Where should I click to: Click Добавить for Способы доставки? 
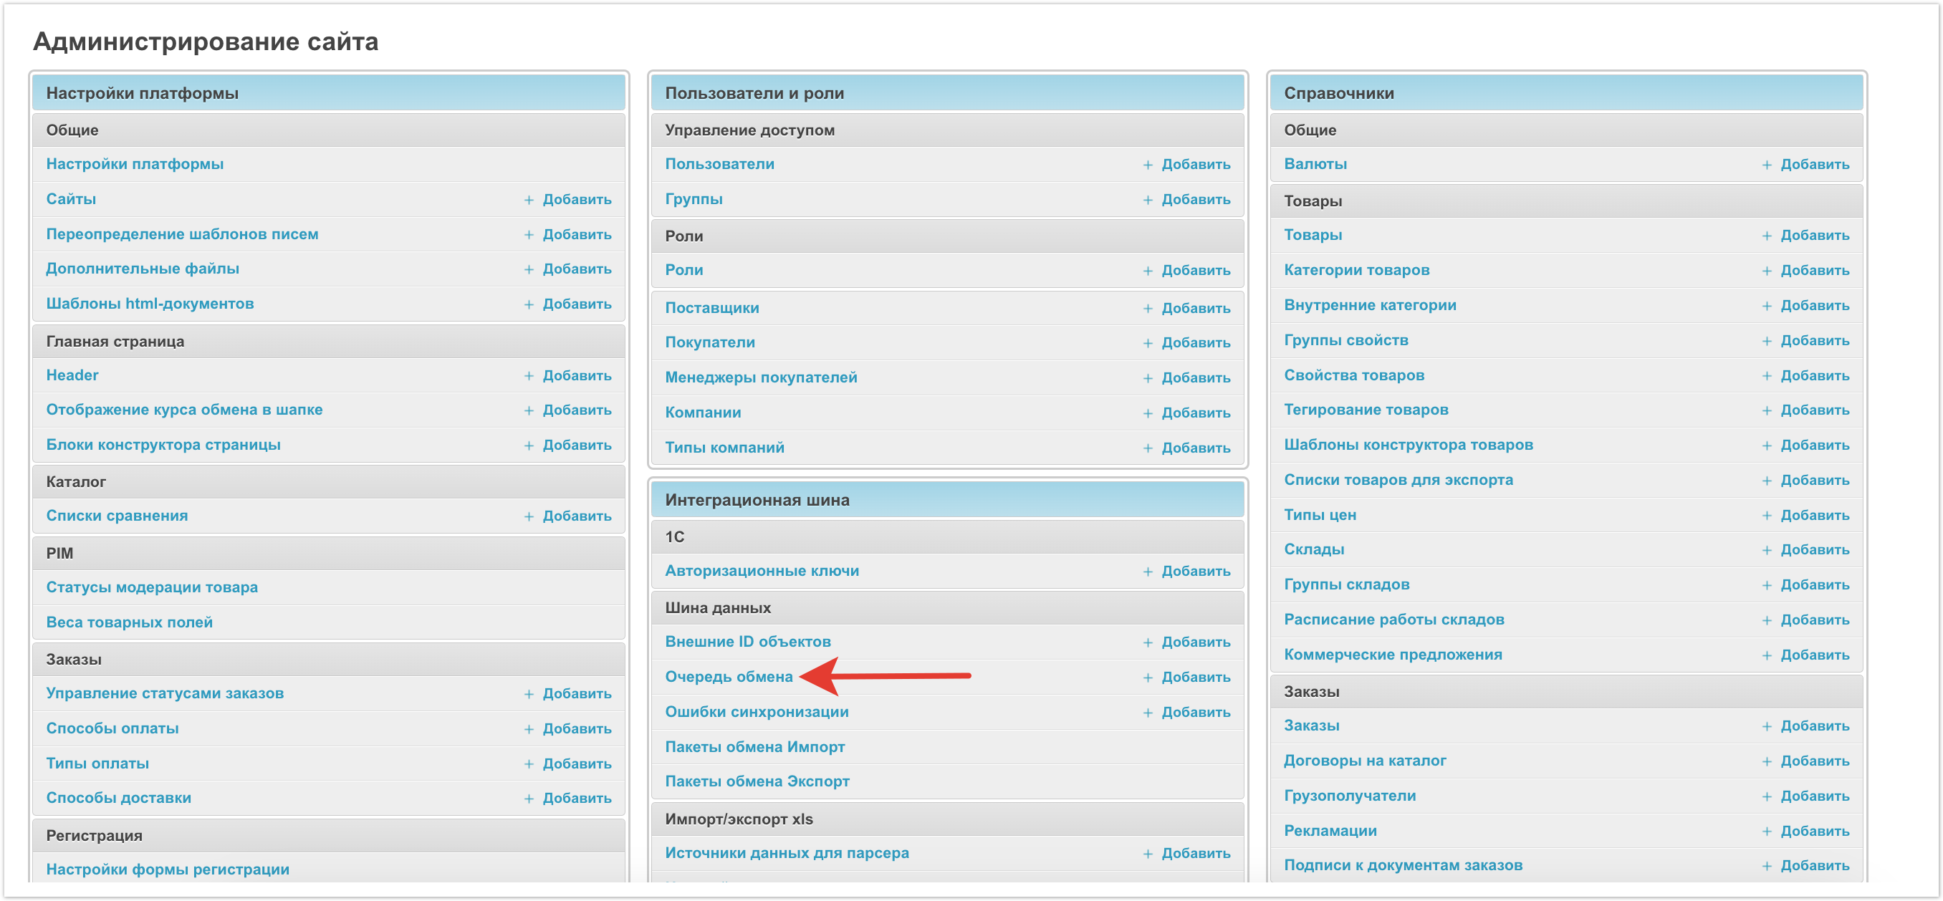tap(577, 799)
